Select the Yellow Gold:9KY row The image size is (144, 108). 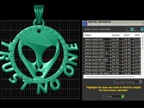click(112, 39)
